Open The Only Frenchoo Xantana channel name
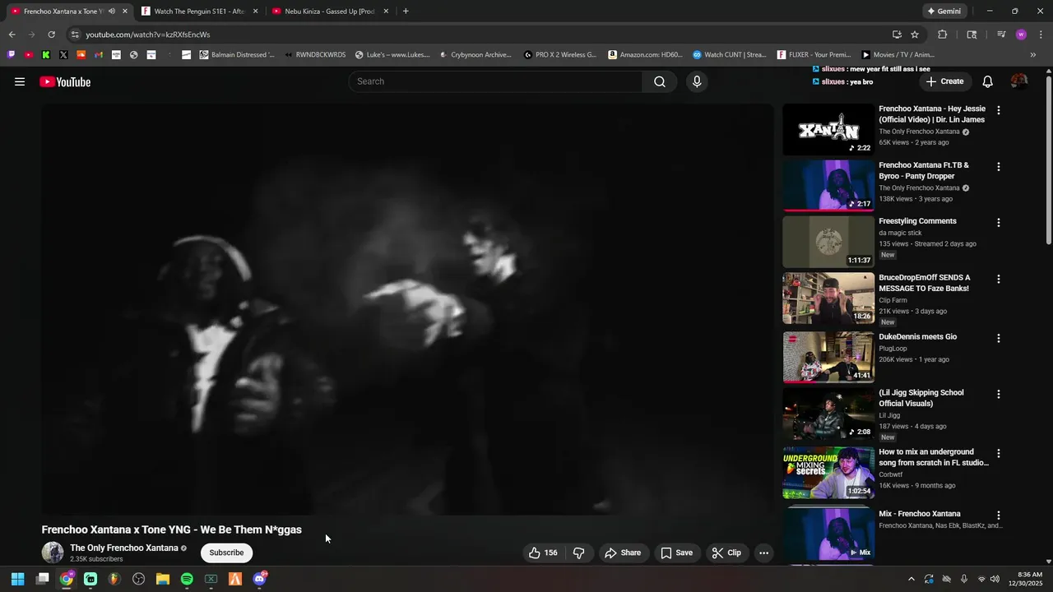This screenshot has height=592, width=1053. coord(124,548)
